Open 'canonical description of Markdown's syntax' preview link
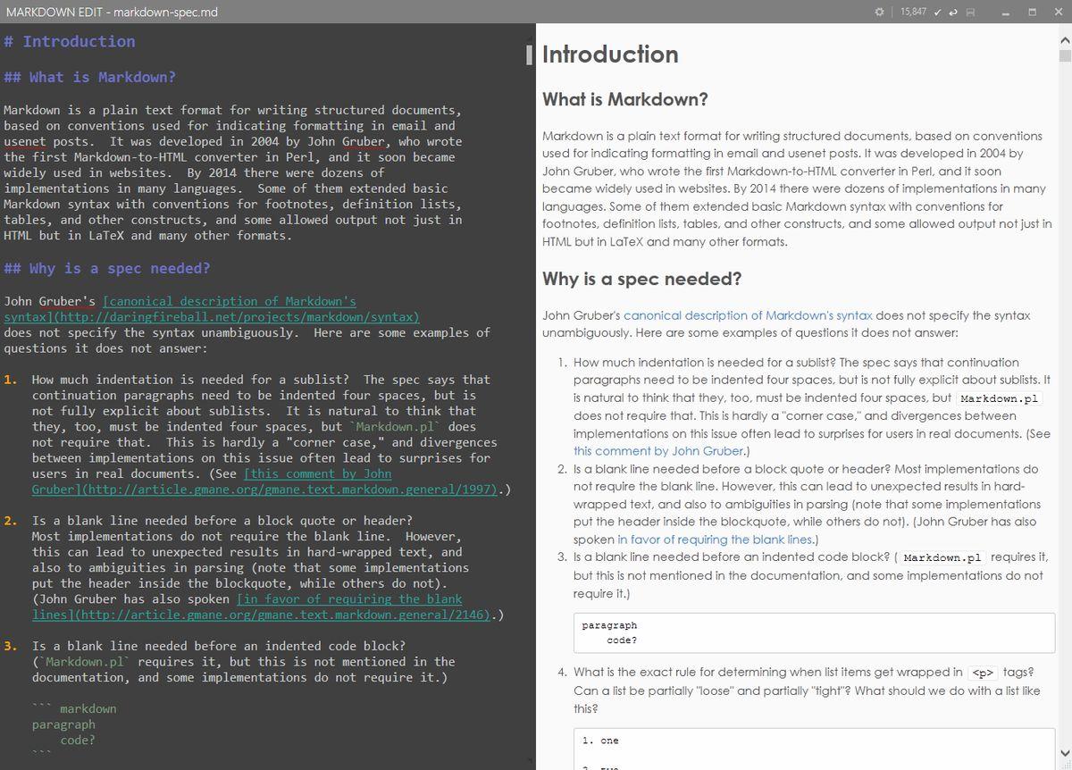Screen dimensions: 1072x770 (x=748, y=315)
